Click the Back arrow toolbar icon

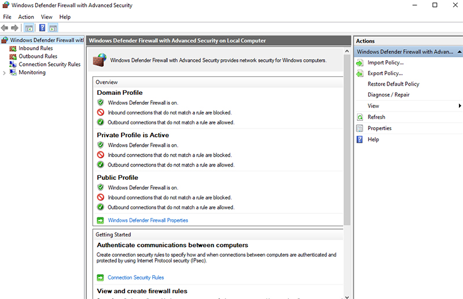[x=5, y=28]
